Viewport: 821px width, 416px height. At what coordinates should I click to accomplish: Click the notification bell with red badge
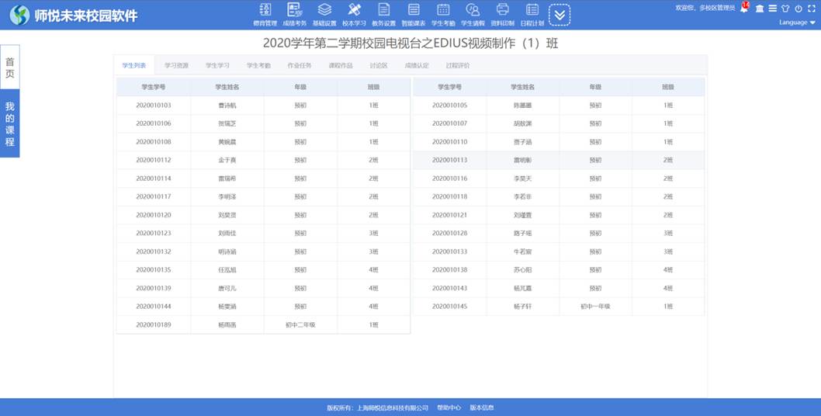pyautogui.click(x=744, y=9)
